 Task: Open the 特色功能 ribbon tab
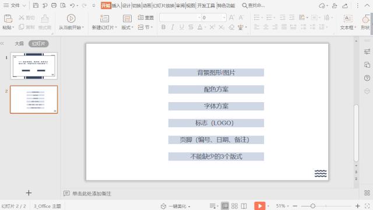[x=226, y=5]
